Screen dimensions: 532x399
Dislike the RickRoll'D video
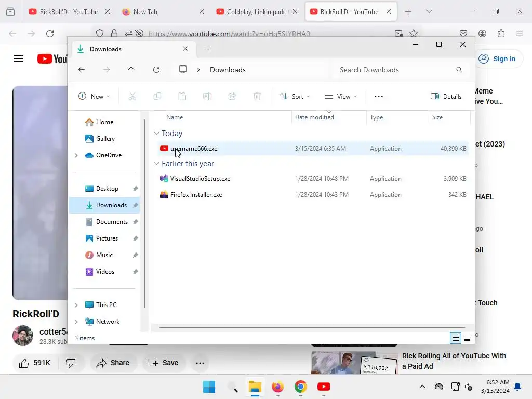[71, 363]
